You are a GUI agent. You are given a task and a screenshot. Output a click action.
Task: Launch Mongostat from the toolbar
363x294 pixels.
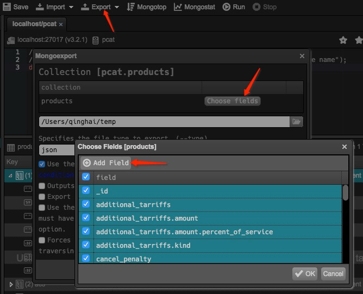[195, 7]
